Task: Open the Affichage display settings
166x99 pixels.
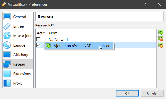Action: click(x=18, y=55)
